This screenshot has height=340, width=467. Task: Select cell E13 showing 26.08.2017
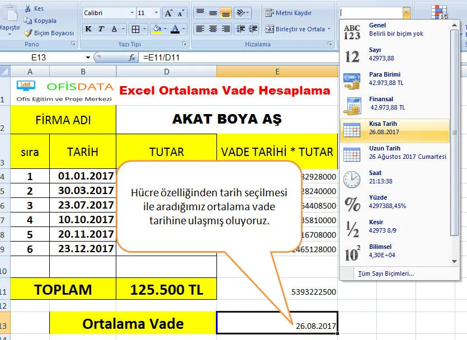click(277, 323)
